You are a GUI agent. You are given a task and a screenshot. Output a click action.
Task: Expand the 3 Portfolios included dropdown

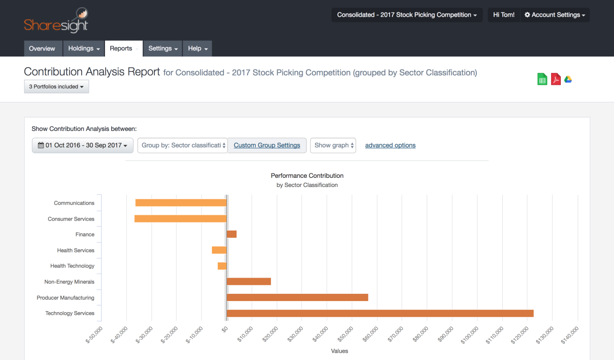coord(57,87)
